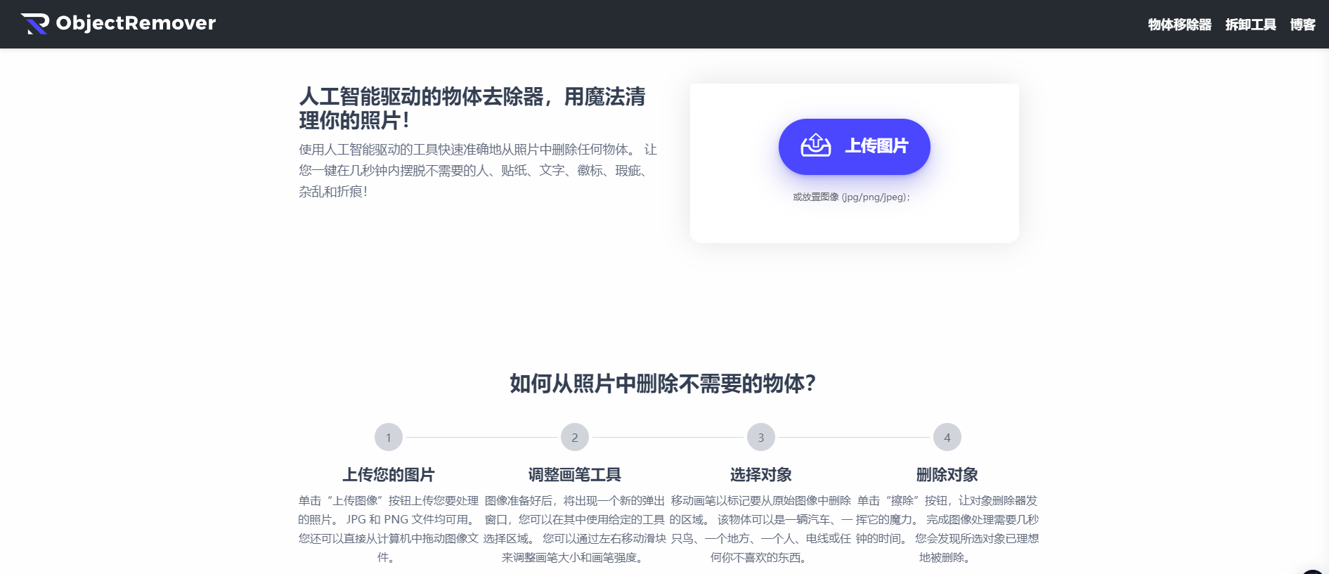The image size is (1329, 574).
Task: Click the 选择对象 step title
Action: click(x=760, y=475)
